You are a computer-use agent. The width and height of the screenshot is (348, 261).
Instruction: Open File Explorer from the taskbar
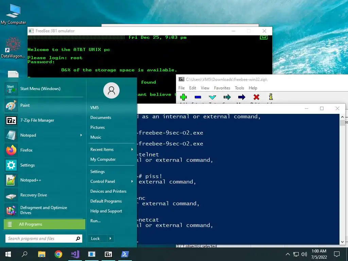click(x=41, y=254)
